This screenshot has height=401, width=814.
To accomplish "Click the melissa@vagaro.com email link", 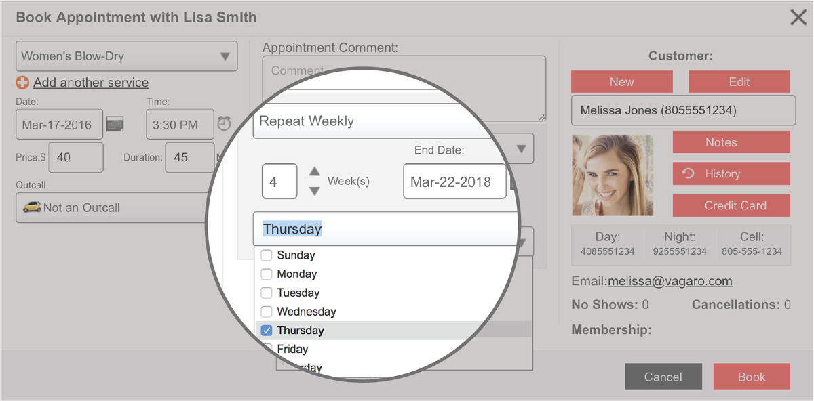I will point(670,281).
